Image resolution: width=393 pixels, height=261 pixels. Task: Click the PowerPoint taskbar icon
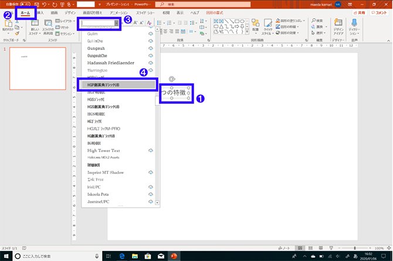(x=174, y=256)
